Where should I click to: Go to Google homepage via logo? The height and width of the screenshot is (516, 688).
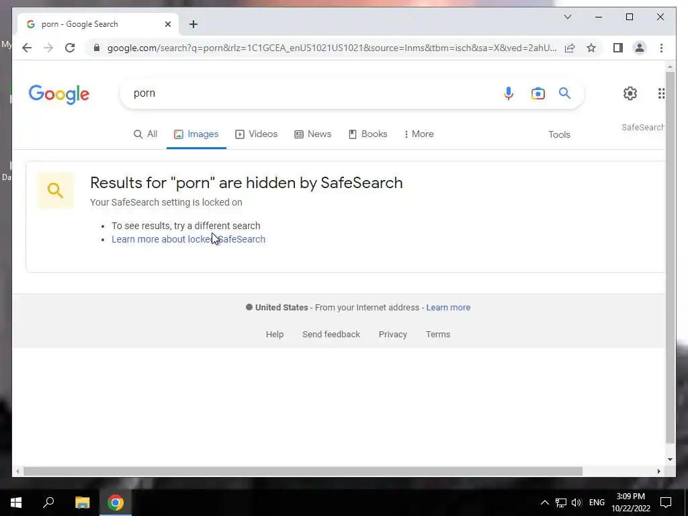(59, 94)
